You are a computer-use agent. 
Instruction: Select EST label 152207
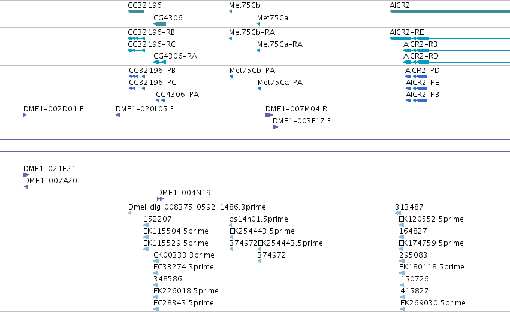[x=158, y=219]
